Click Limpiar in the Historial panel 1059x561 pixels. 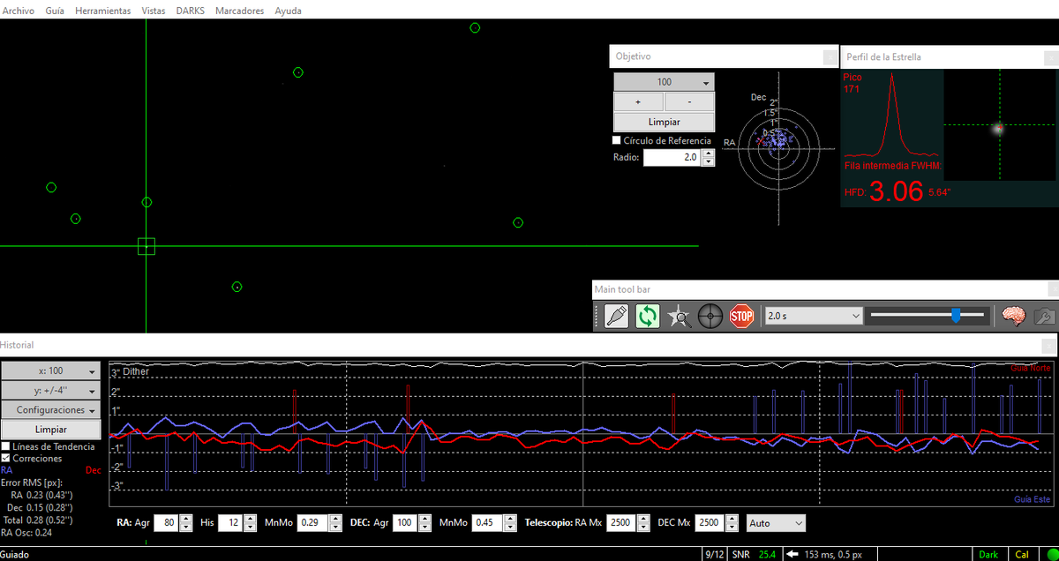click(50, 429)
